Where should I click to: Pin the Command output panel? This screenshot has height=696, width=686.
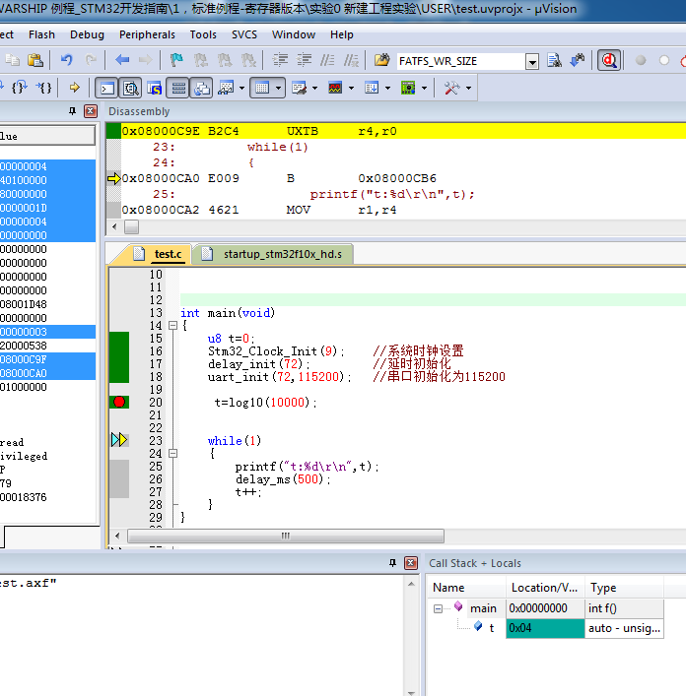coord(392,563)
